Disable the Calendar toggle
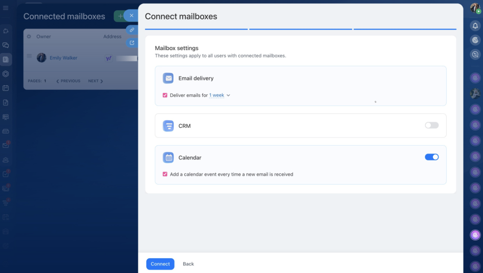Image resolution: width=483 pixels, height=273 pixels. click(432, 157)
